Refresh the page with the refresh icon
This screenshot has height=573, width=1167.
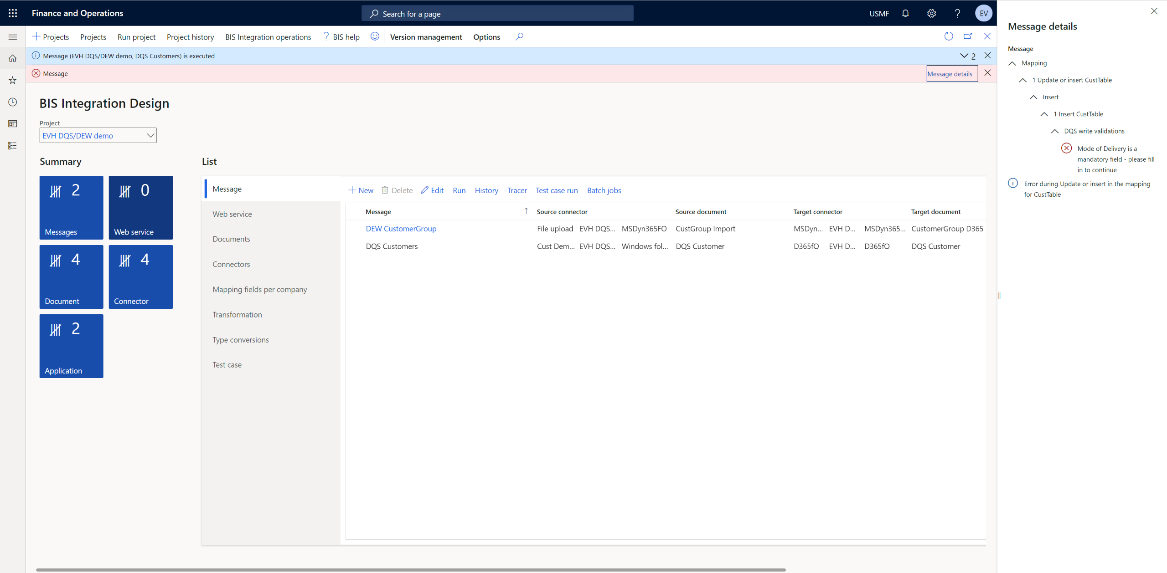point(949,36)
